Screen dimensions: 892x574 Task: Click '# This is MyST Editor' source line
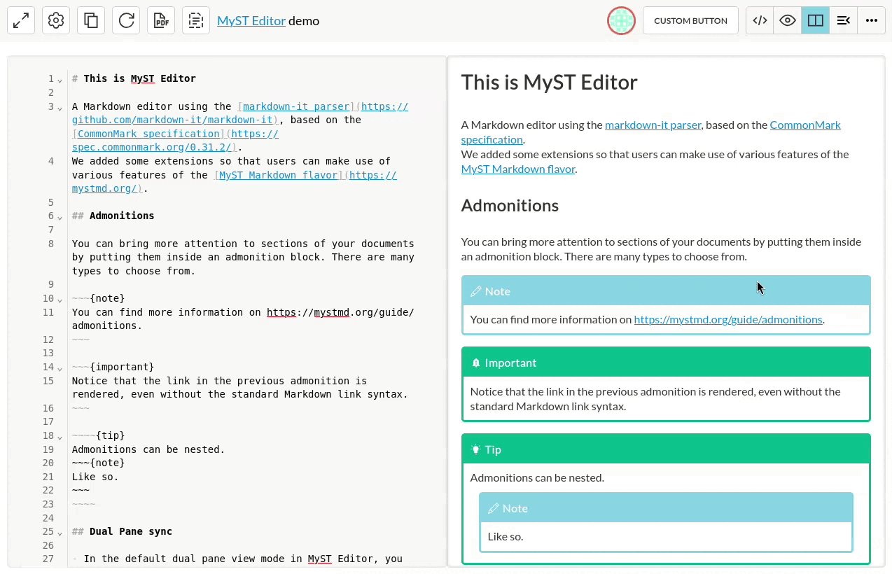[x=134, y=78]
